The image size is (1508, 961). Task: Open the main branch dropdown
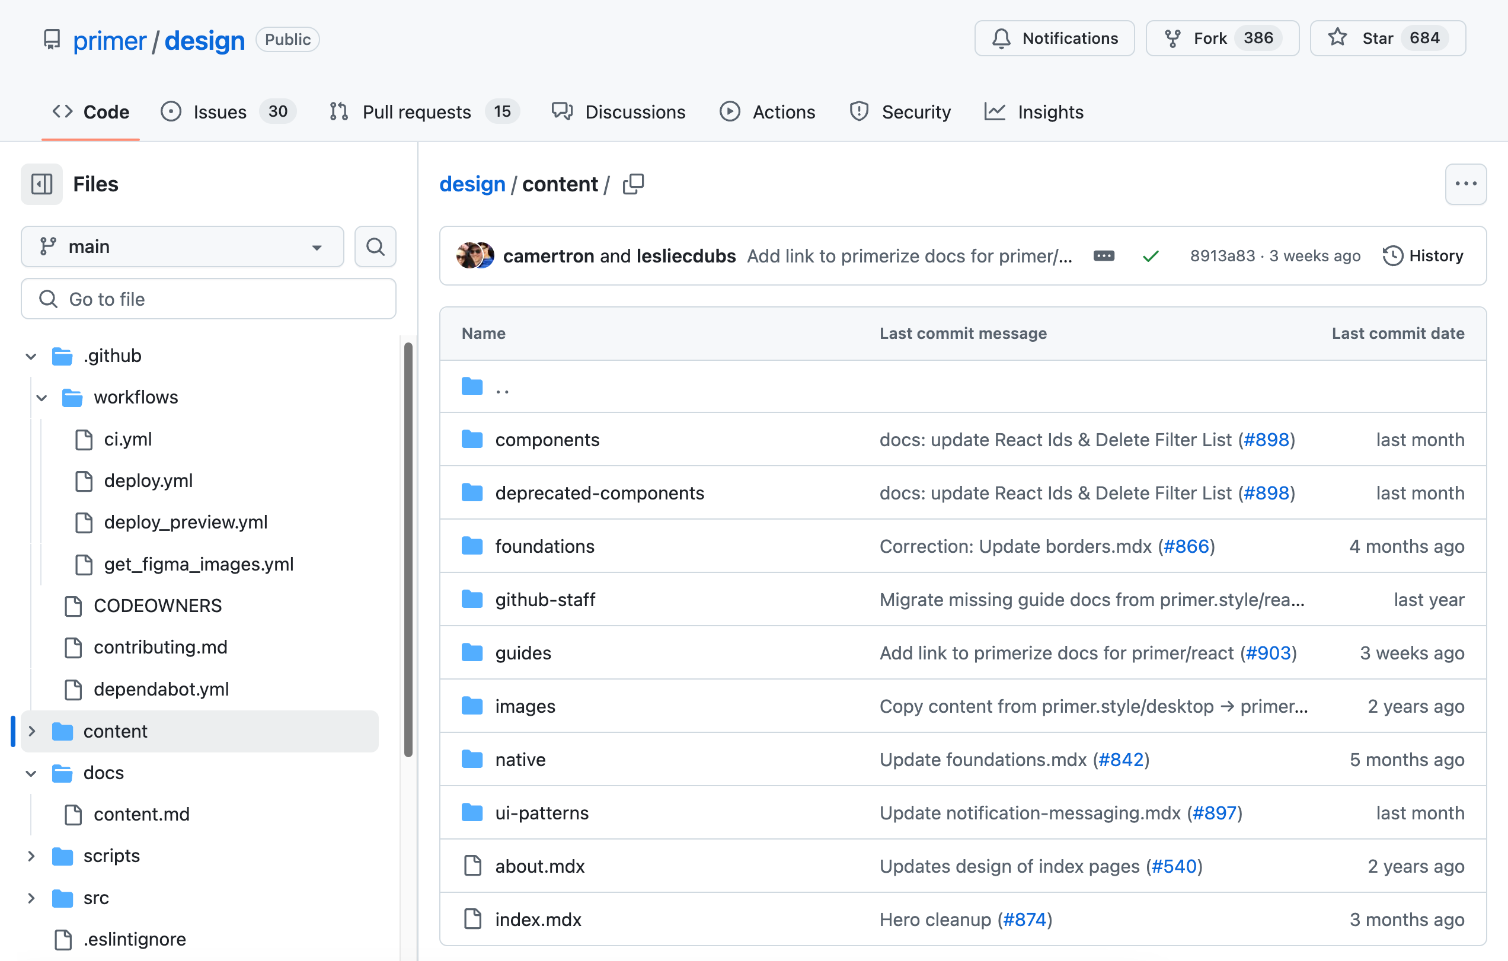click(181, 246)
